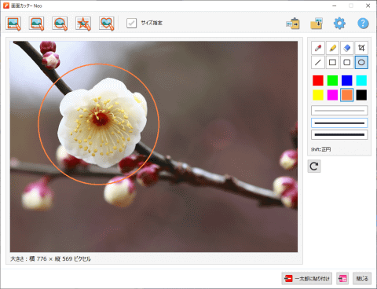Select the ellipse shape tool
377x289 pixels.
pyautogui.click(x=361, y=62)
